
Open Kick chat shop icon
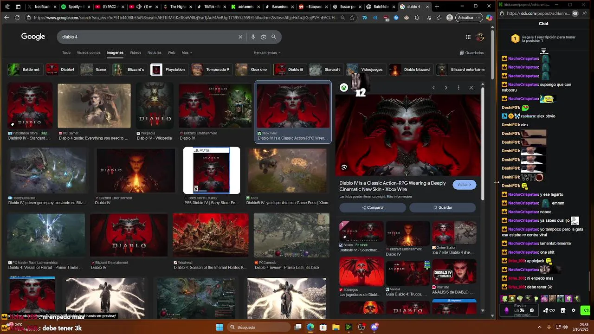pos(563,310)
